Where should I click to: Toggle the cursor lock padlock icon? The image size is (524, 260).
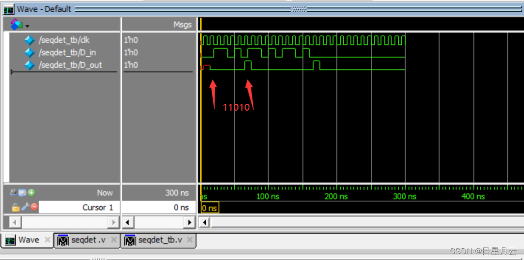point(15,207)
